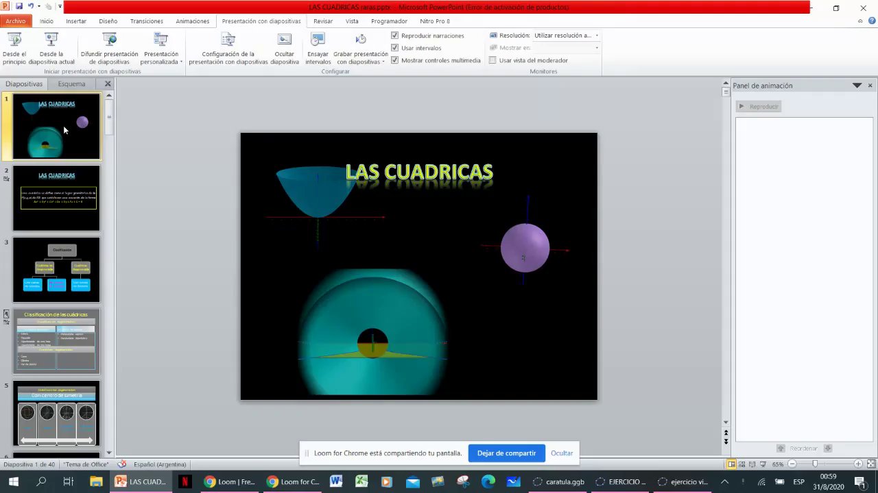Switch to the Animaciones tab
Image resolution: width=878 pixels, height=493 pixels.
click(x=193, y=21)
